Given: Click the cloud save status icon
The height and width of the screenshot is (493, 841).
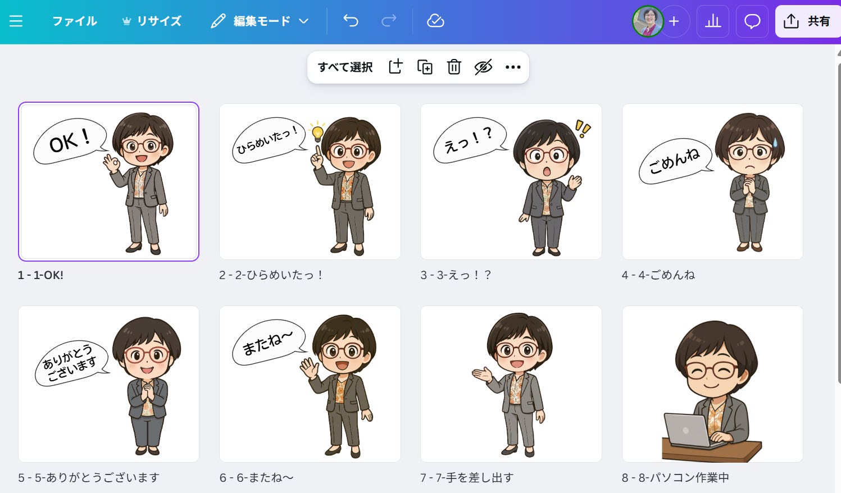Looking at the screenshot, I should pos(435,21).
